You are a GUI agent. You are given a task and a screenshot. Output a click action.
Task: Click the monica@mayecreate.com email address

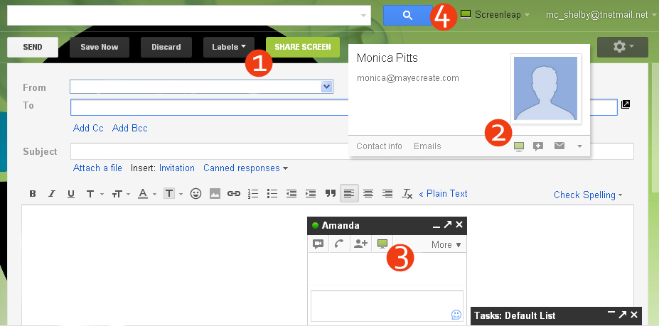click(407, 78)
